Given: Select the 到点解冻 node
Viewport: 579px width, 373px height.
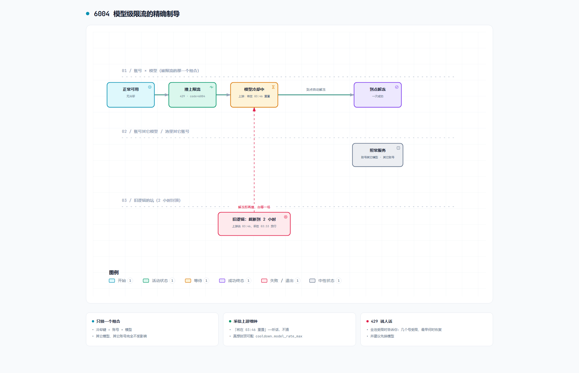Looking at the screenshot, I should click(378, 95).
